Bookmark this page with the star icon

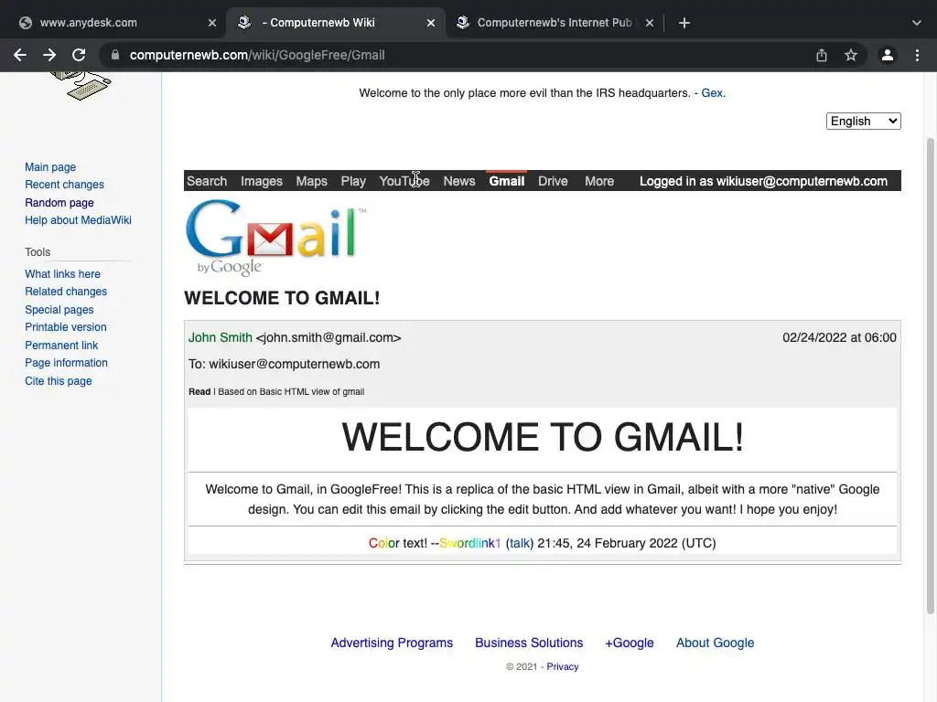(851, 55)
